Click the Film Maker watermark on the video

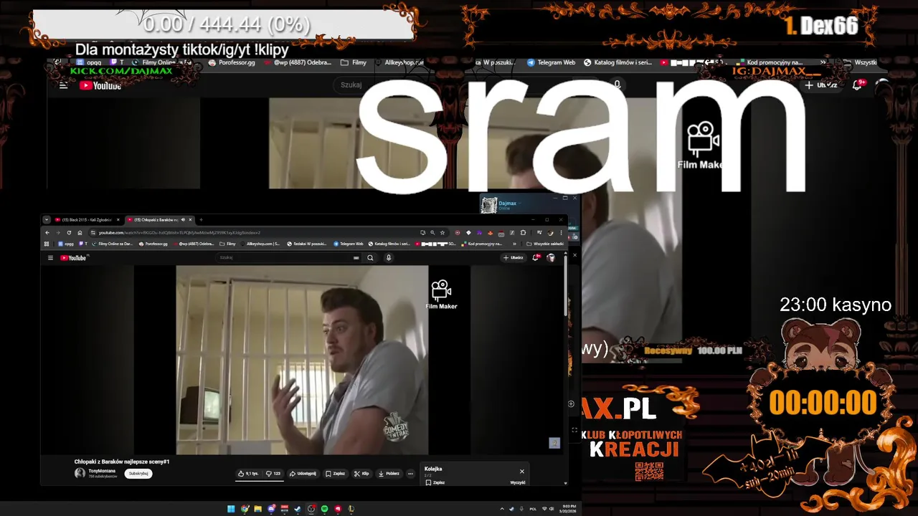pyautogui.click(x=441, y=295)
